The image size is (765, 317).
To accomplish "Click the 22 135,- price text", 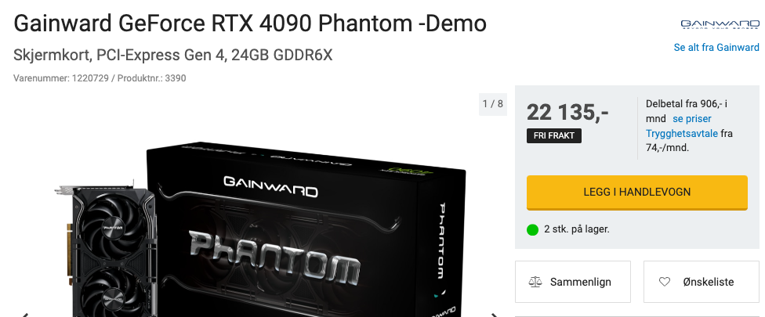I will [x=567, y=113].
